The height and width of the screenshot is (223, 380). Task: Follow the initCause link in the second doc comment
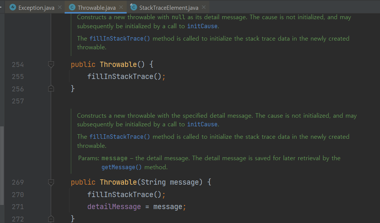point(202,124)
